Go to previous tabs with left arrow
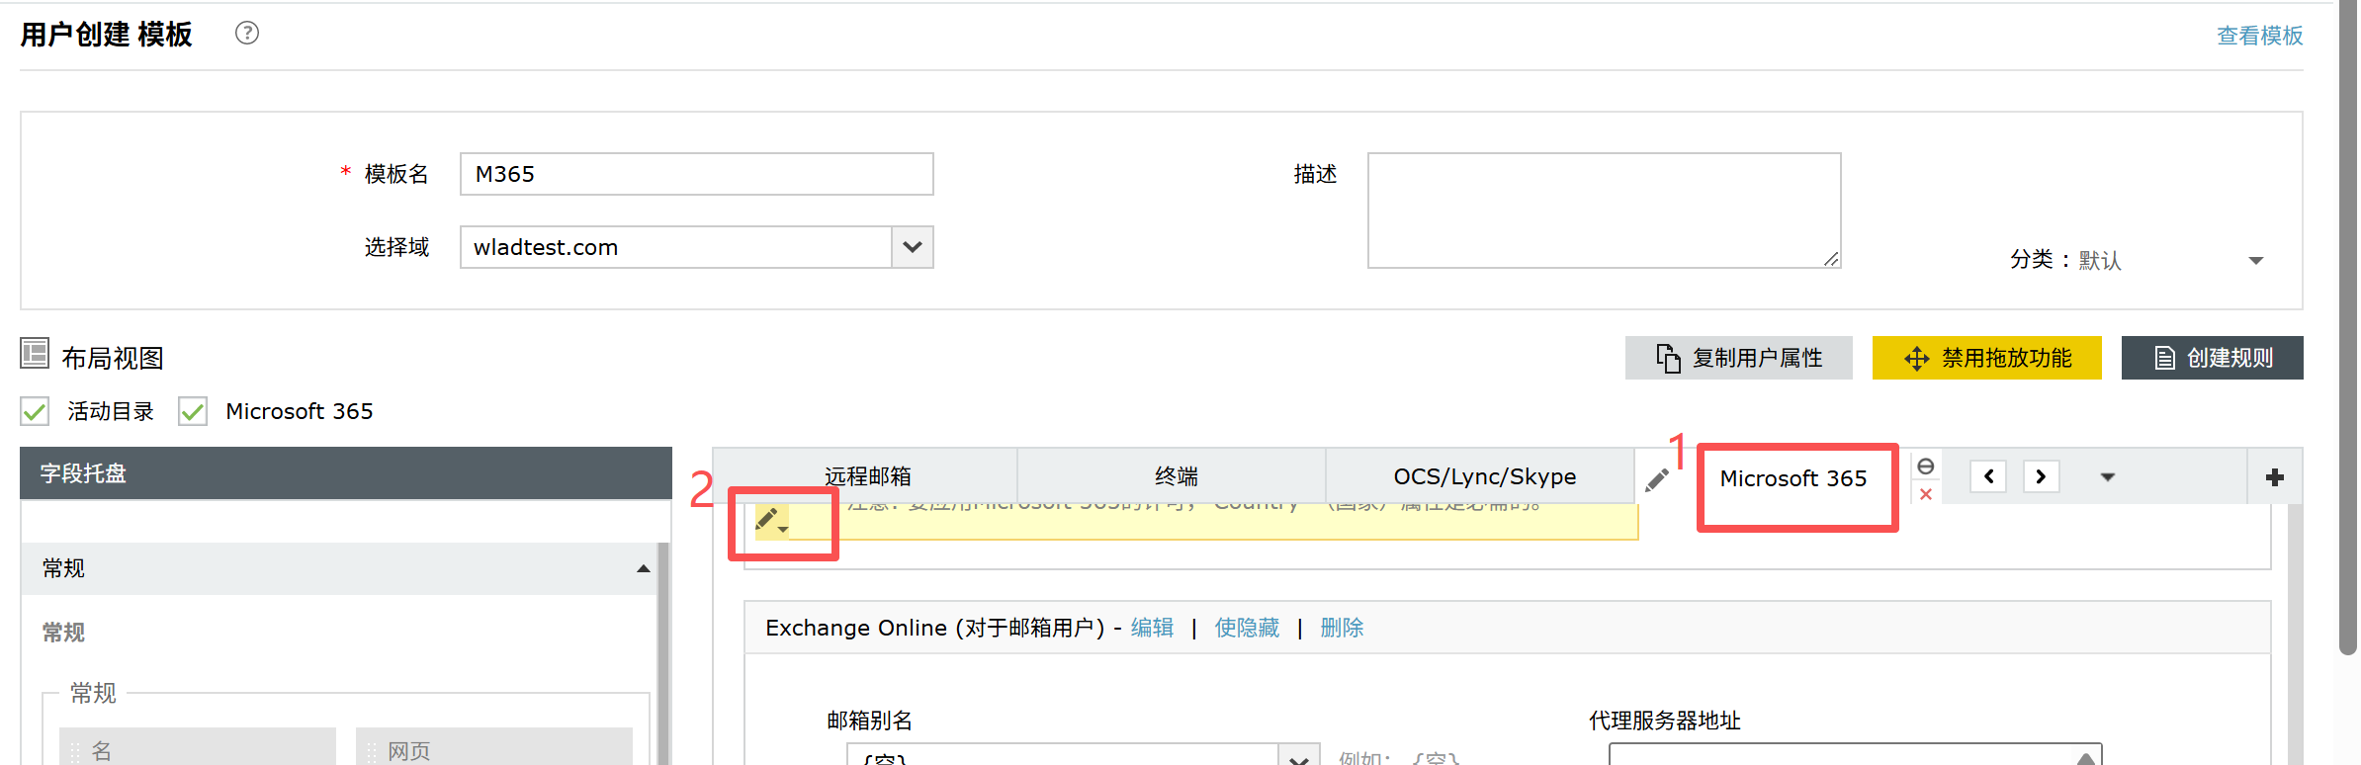This screenshot has width=2361, height=765. [1988, 476]
